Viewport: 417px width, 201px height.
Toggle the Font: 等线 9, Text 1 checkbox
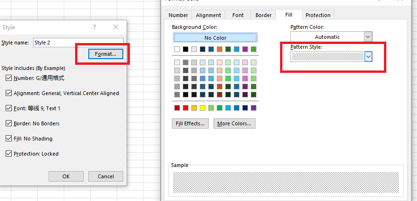point(9,108)
